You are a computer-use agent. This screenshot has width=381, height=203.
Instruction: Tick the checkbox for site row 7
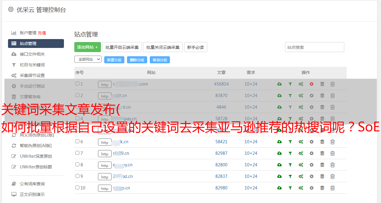[77, 153]
